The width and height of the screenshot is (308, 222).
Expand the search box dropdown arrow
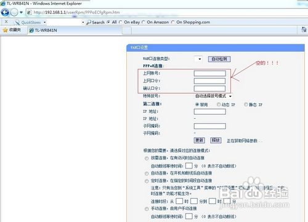click(83, 22)
